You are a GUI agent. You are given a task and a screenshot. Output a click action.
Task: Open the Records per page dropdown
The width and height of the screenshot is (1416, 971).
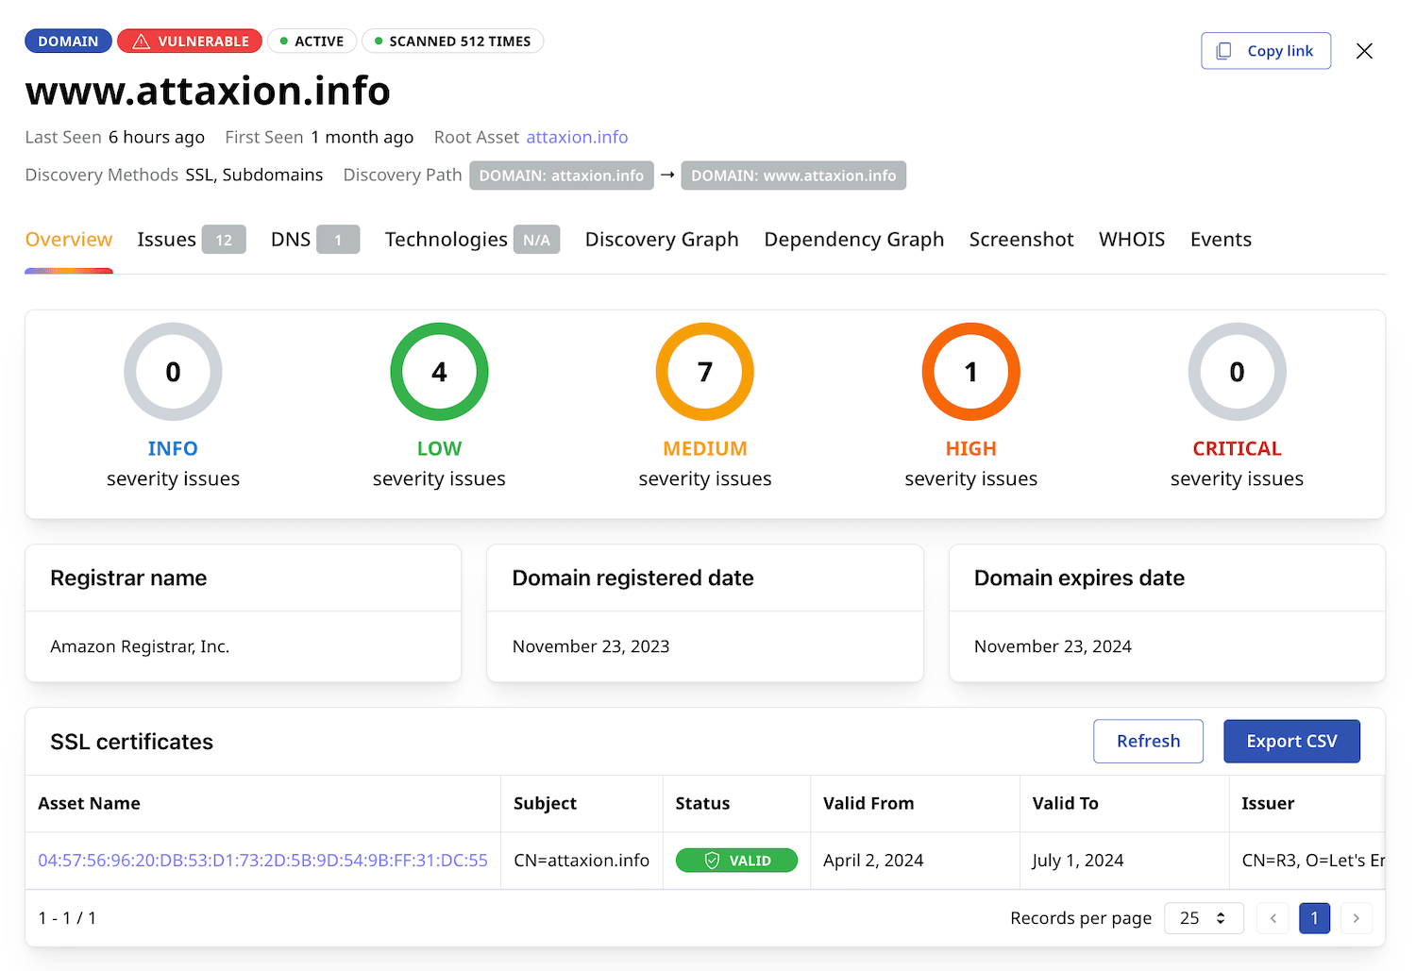1203,918
